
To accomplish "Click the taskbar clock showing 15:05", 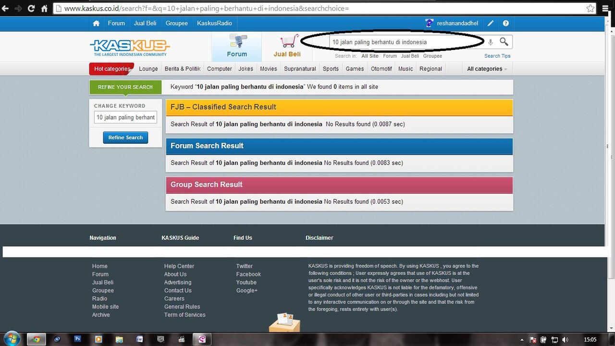I will (x=590, y=339).
